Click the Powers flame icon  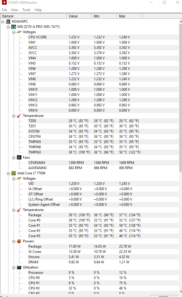19,241
